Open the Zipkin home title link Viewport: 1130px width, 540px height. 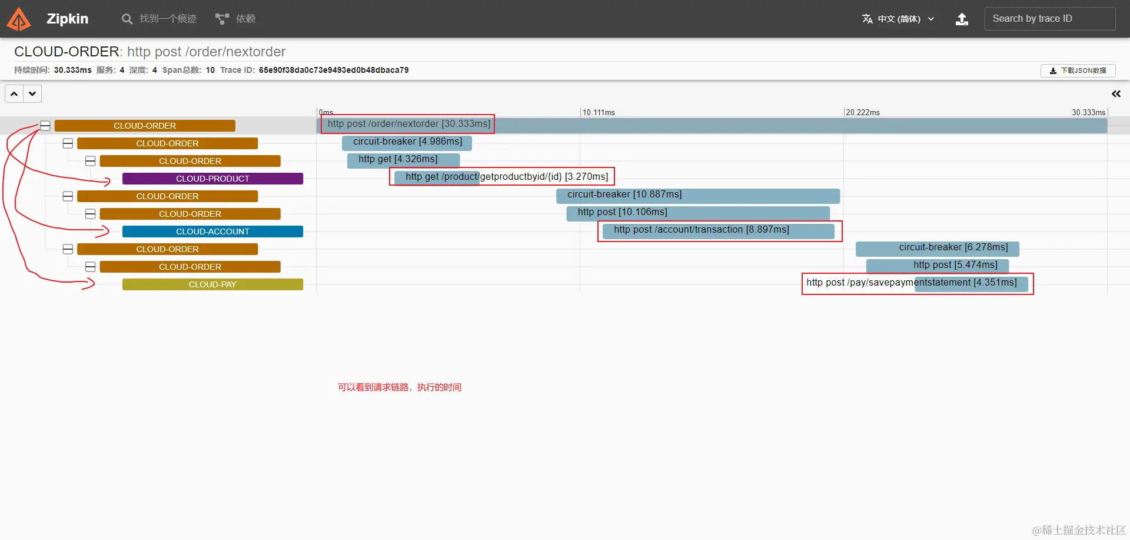(67, 19)
